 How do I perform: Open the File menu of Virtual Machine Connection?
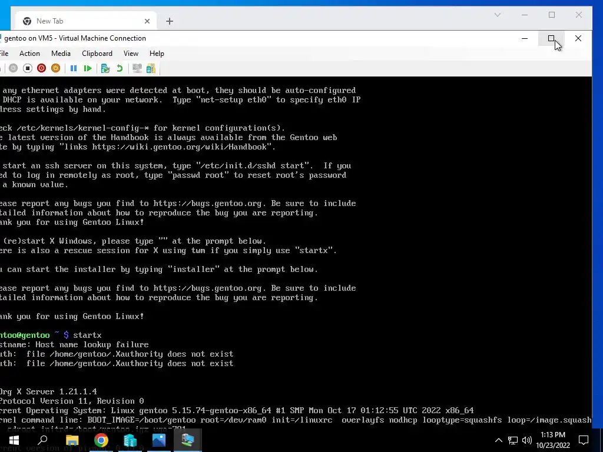4,54
